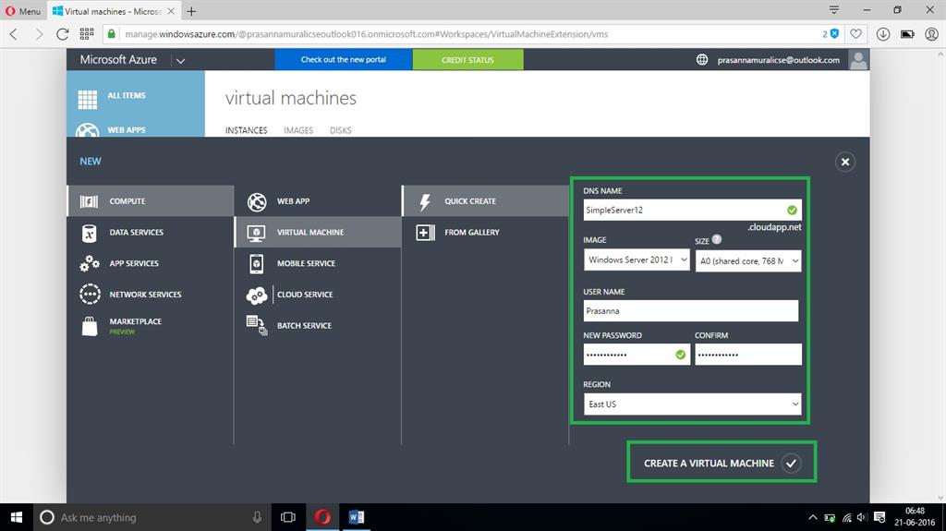Click the App Services gears icon

point(90,264)
